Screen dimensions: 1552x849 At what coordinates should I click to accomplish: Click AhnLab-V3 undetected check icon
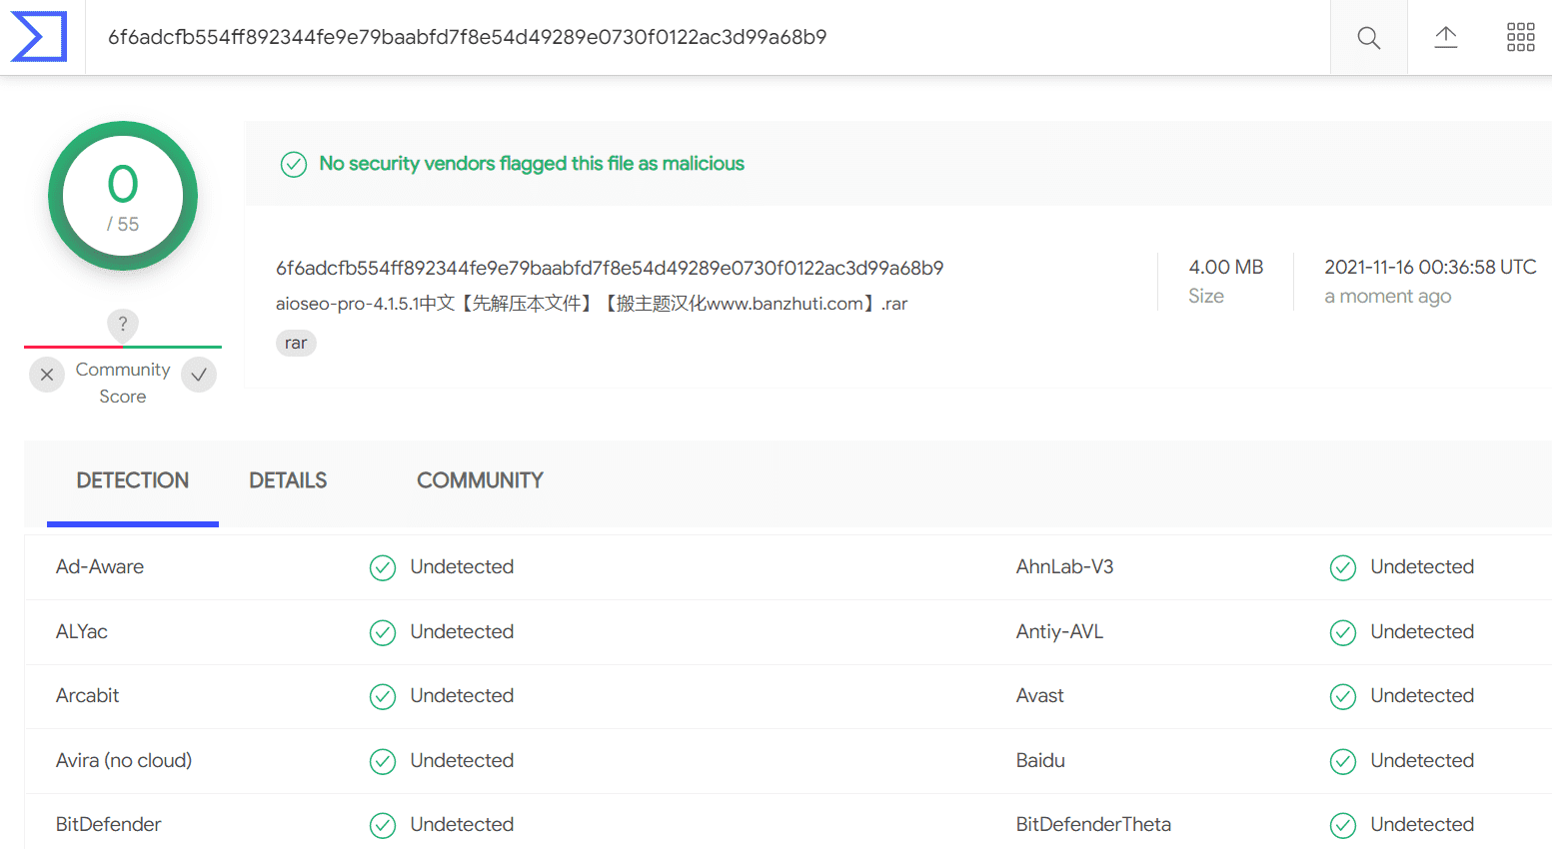click(1343, 567)
